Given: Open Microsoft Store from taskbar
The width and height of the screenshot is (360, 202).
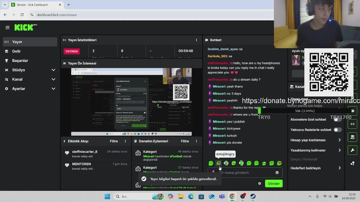Looking at the screenshot, I should pyautogui.click(x=201, y=196).
